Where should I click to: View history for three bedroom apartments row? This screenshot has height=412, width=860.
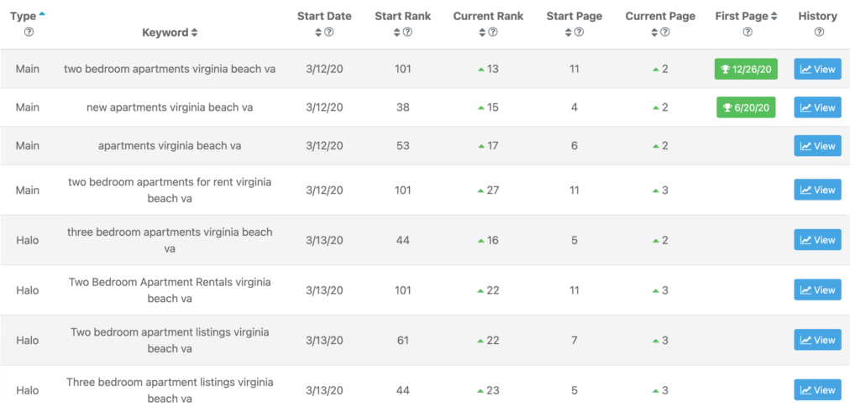point(817,240)
